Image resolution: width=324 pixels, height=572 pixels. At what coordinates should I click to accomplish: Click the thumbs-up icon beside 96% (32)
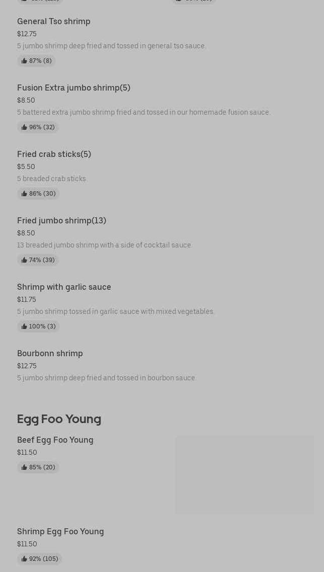coord(24,127)
